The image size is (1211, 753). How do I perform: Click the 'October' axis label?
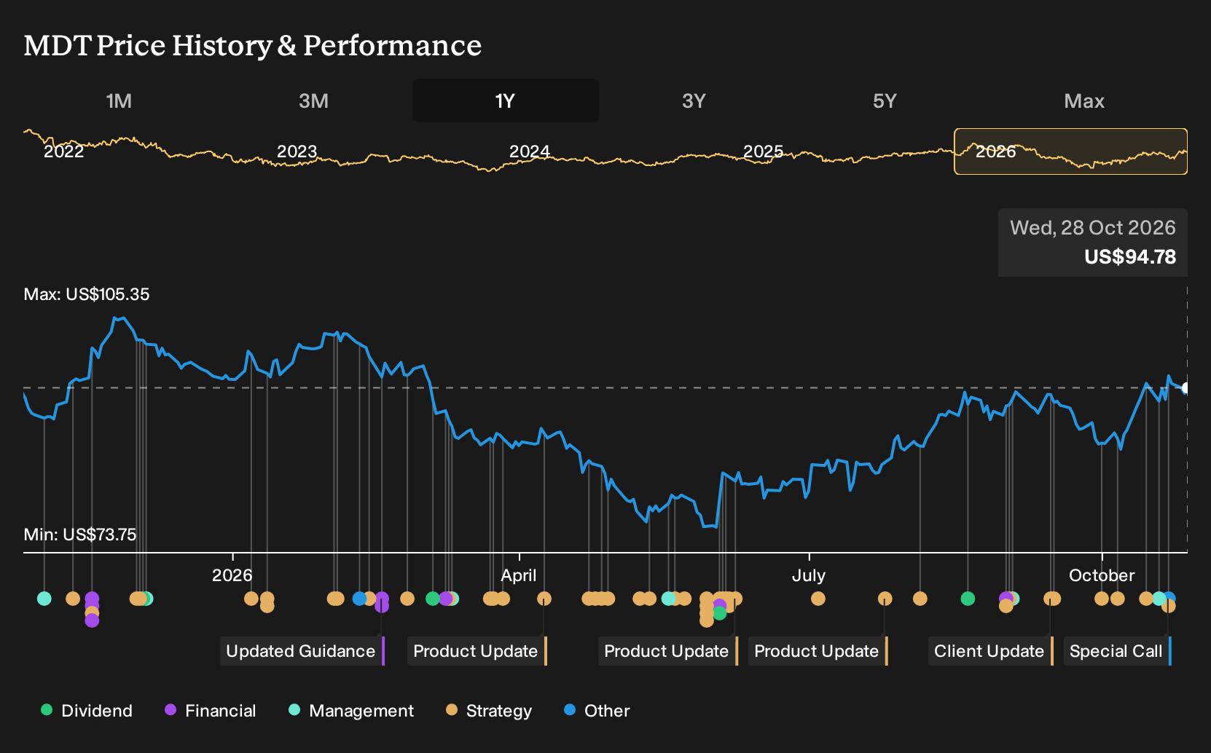click(1102, 575)
